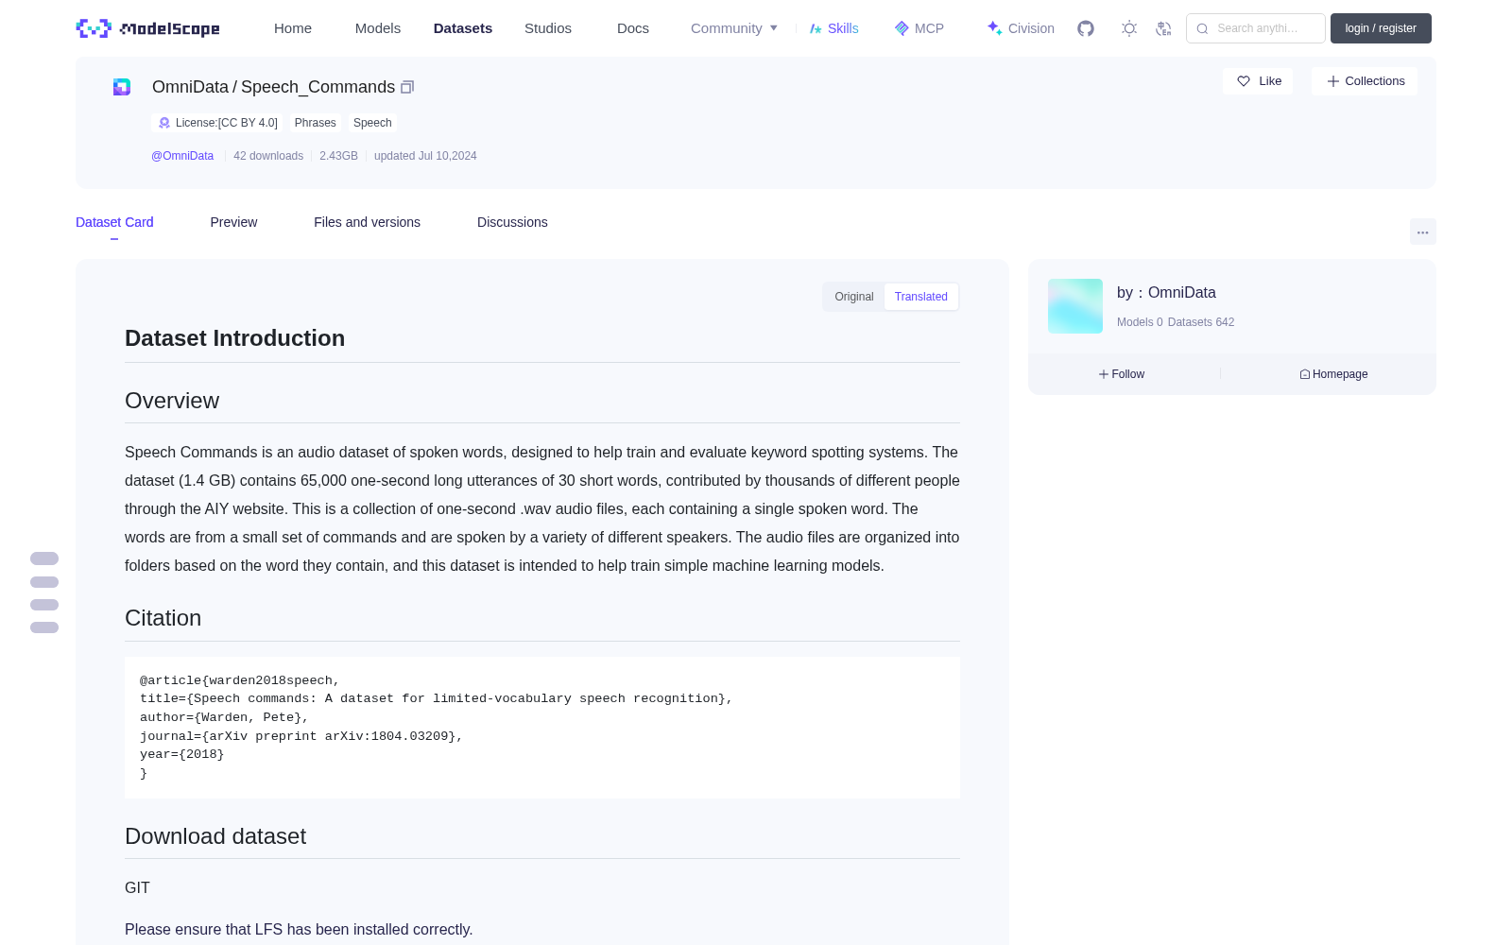Open the Docs page
The height and width of the screenshot is (945, 1512).
(633, 28)
